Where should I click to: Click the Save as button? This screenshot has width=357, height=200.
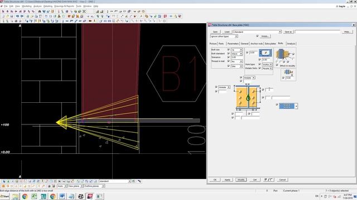(288, 32)
